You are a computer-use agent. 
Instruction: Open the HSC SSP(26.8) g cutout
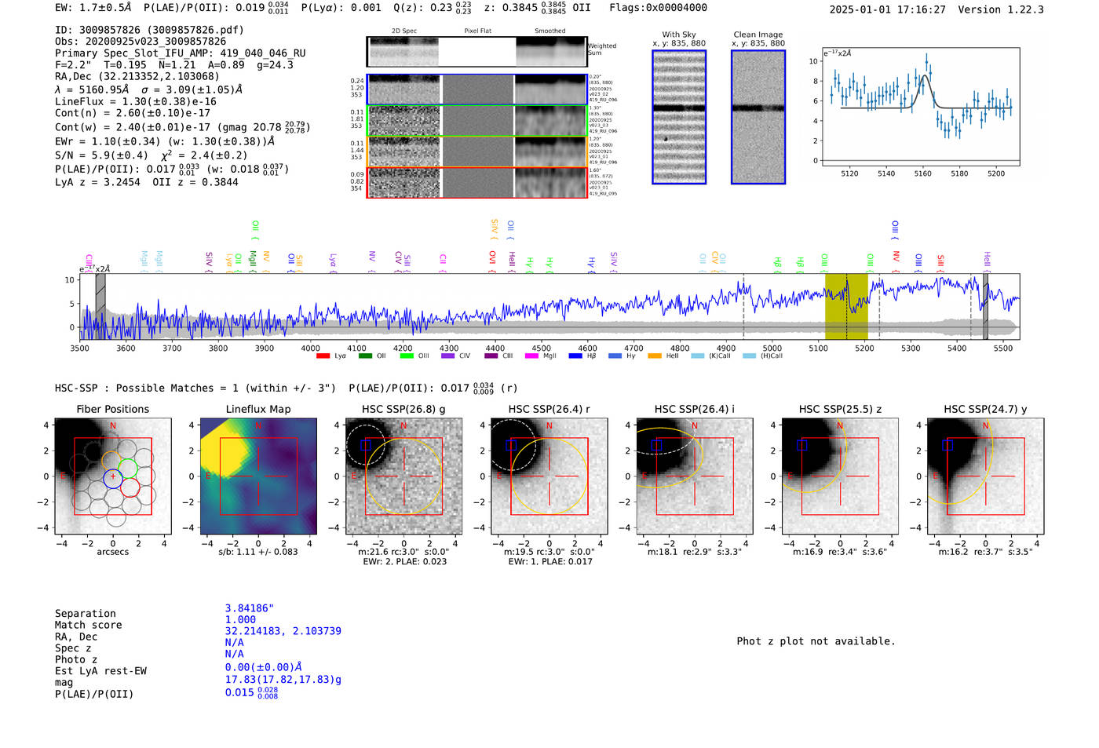(403, 476)
